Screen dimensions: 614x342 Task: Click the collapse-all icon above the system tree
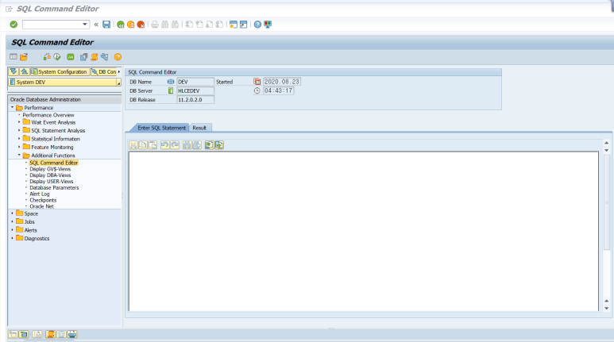click(x=24, y=71)
